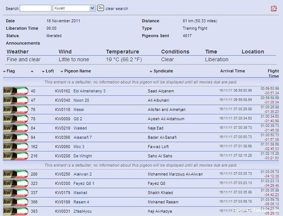Viewport: 283px width, 216px height.
Task: Open the PDF export icon
Action: pyautogui.click(x=274, y=8)
